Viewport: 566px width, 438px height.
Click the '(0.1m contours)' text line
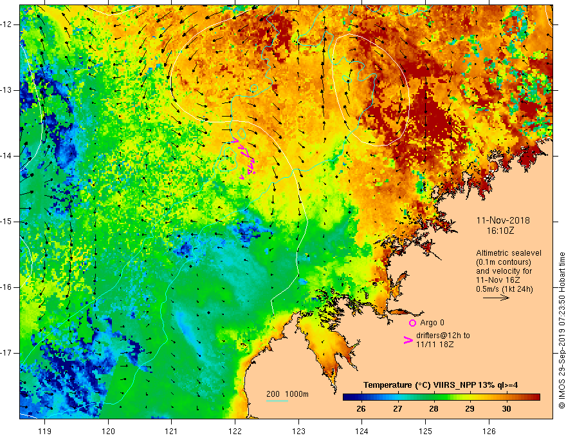coord(504,262)
